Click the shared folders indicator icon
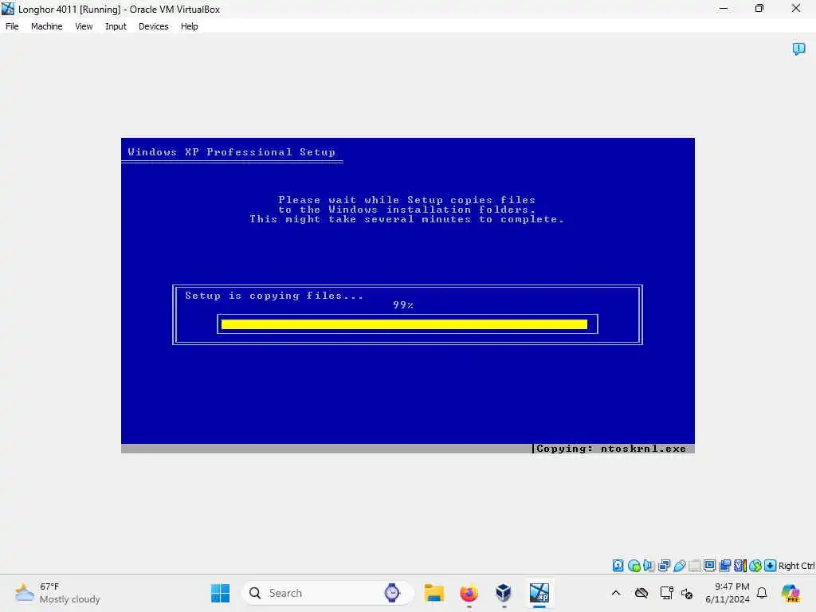This screenshot has width=816, height=612. coord(694,565)
